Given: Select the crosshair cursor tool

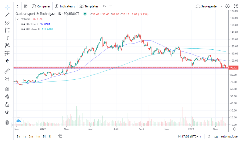Looking at the screenshot, I should pyautogui.click(x=7, y=7).
